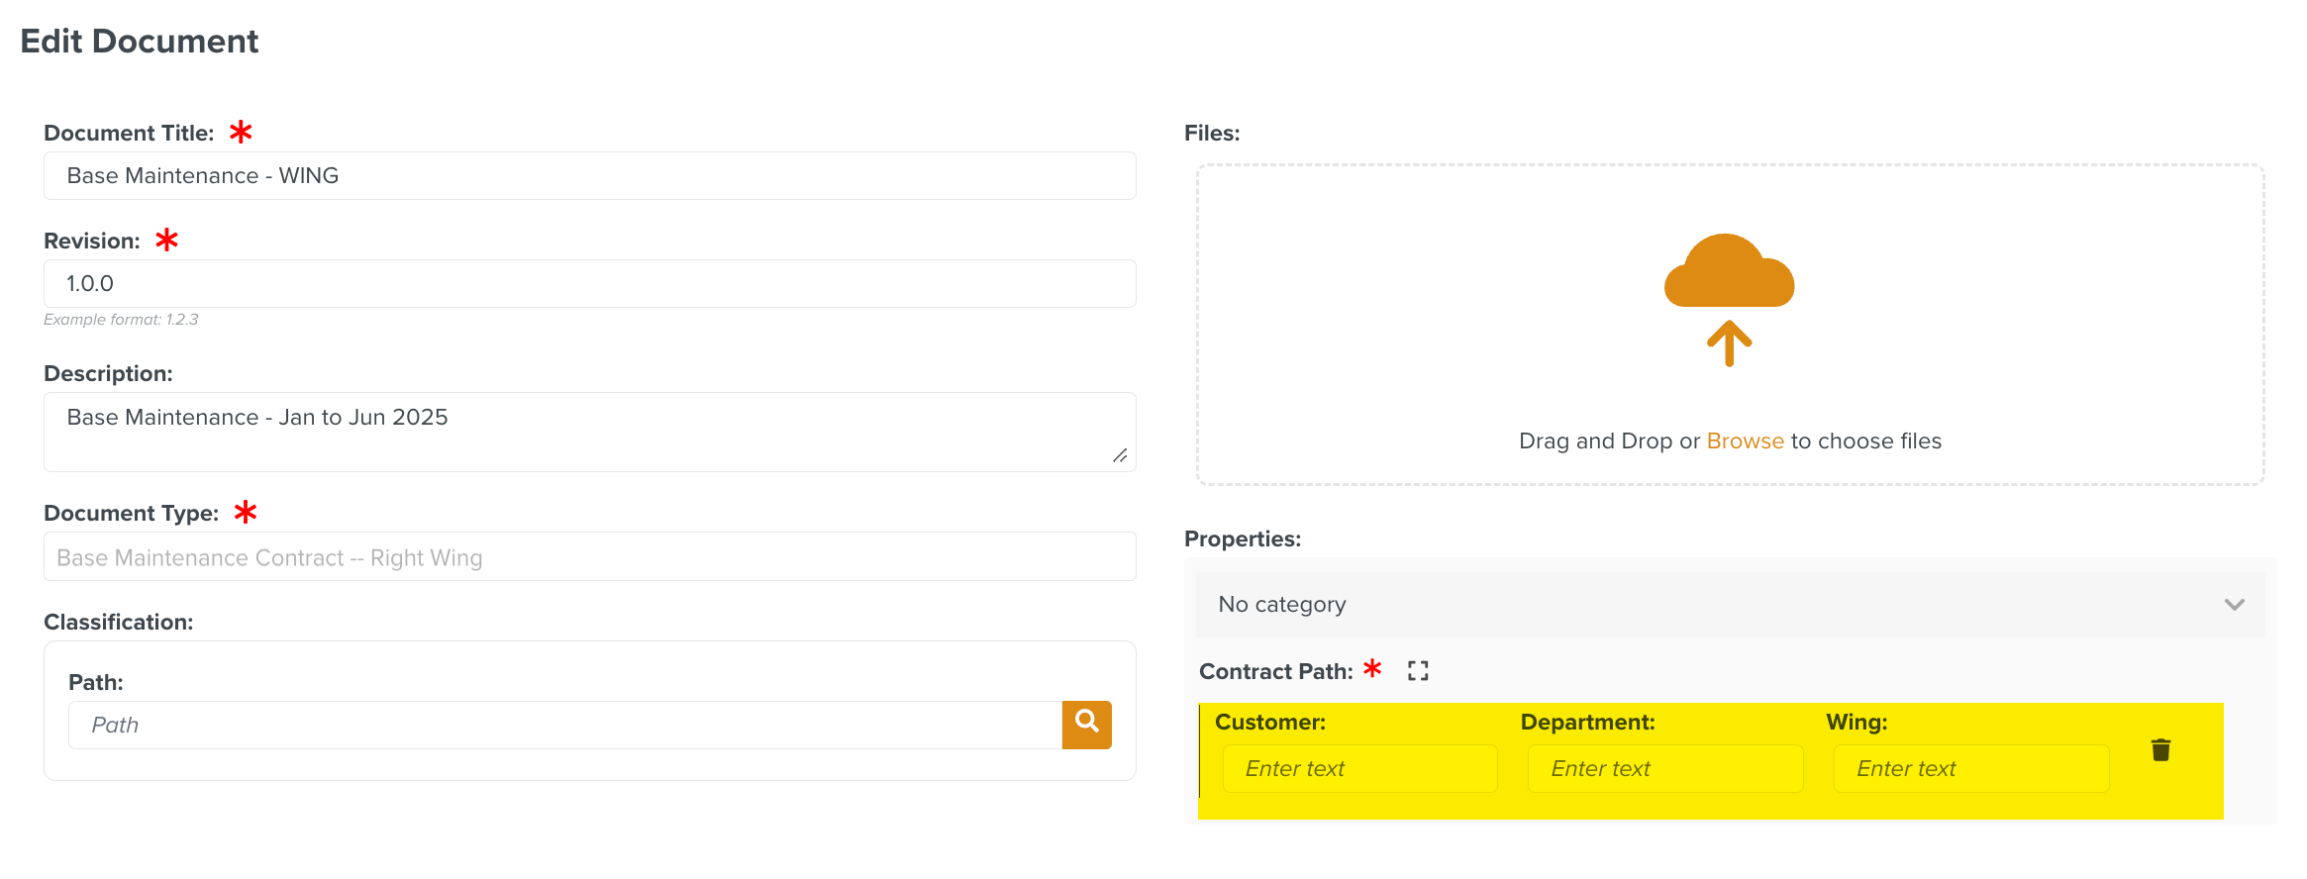Click the orange Path search magnifier button

coord(1086,725)
